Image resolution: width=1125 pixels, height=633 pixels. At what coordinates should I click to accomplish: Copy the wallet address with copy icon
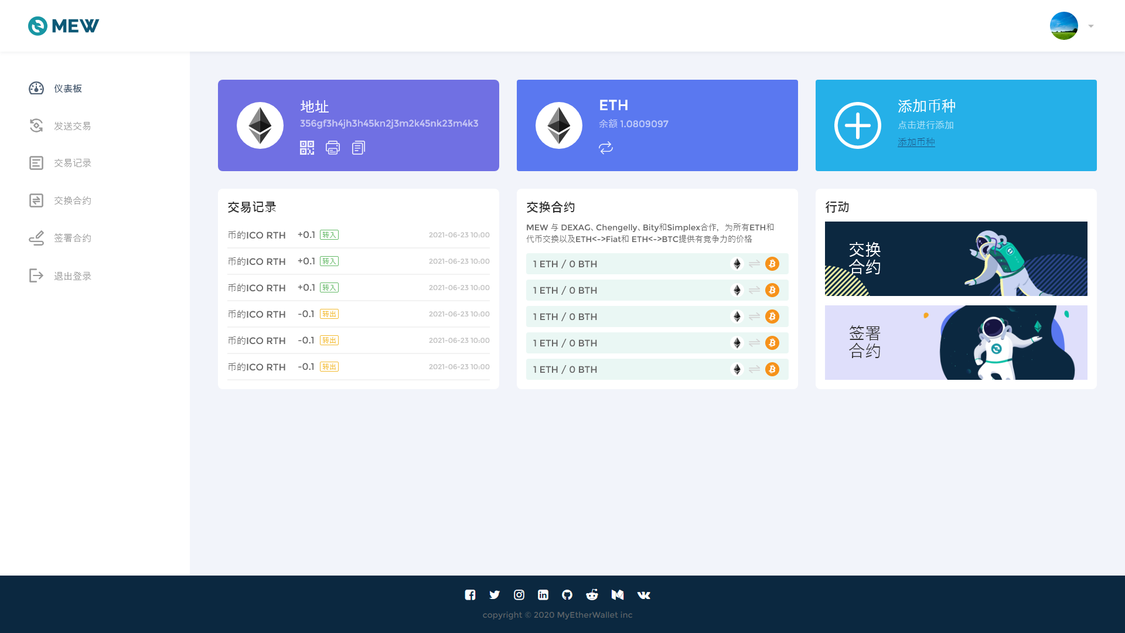coord(359,148)
